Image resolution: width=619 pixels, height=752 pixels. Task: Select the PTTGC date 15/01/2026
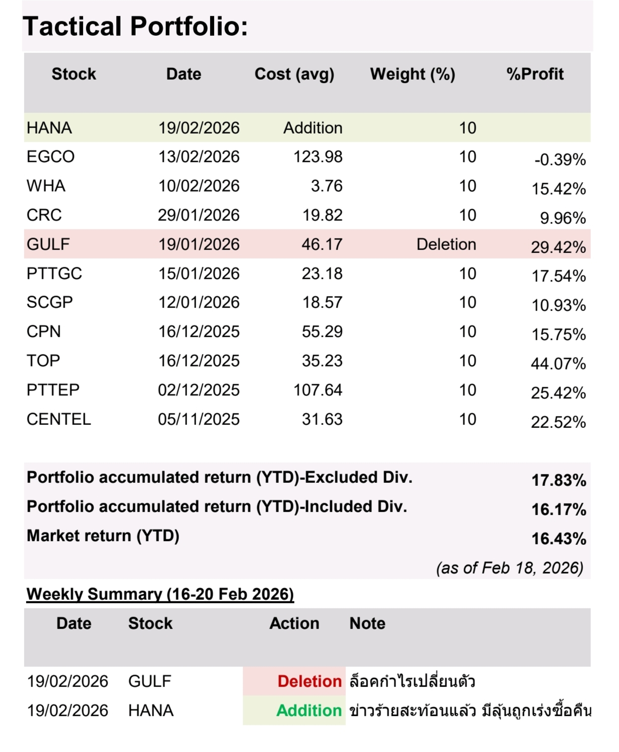[199, 274]
